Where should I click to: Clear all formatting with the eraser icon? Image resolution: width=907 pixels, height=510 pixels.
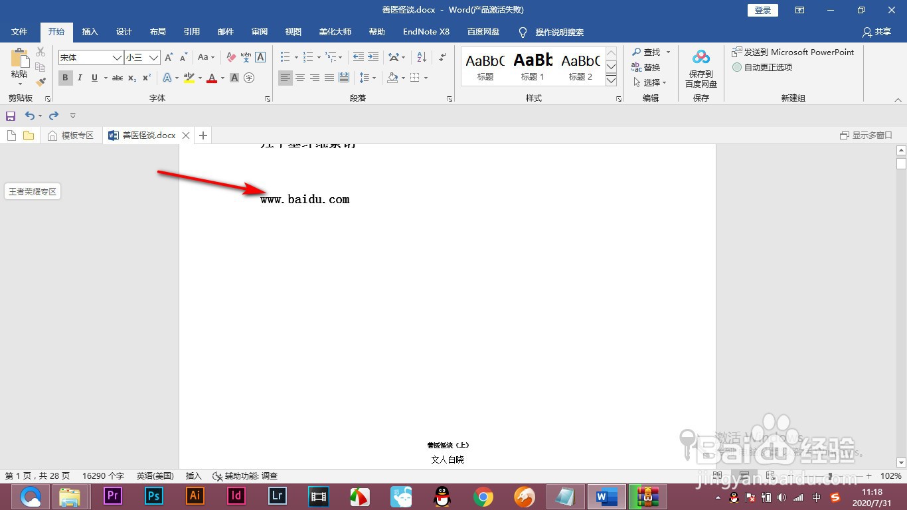point(231,58)
